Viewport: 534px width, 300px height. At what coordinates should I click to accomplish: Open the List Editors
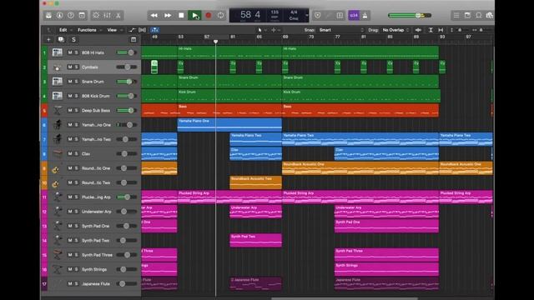[x=456, y=15]
